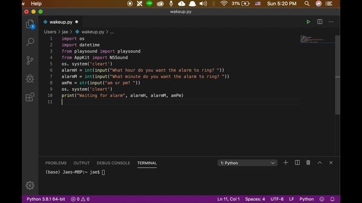This screenshot has width=362, height=203.
Task: Open terminal selector dropdown 1: Python
Action: 247,163
